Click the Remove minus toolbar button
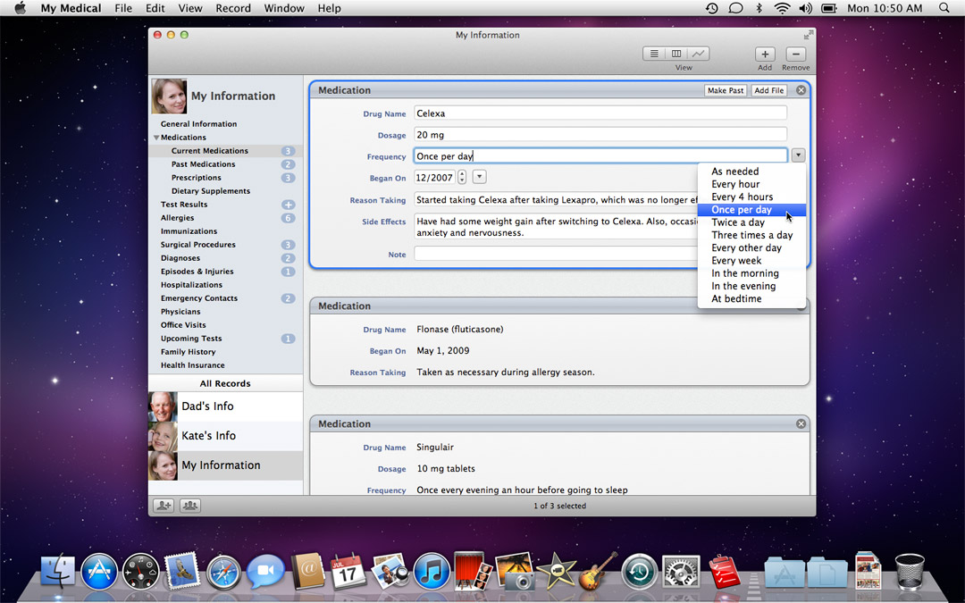 coord(795,54)
